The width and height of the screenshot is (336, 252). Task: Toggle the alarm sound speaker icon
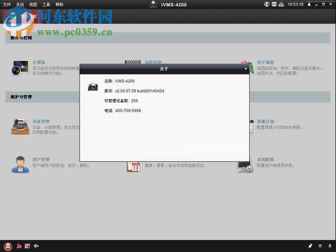[x=36, y=246]
